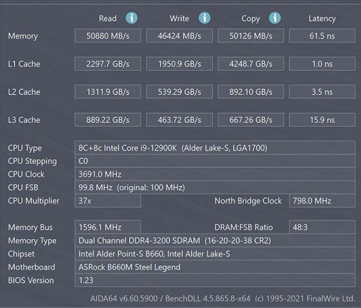Click the info icon next to Write
The width and height of the screenshot is (361, 308).
(x=204, y=18)
